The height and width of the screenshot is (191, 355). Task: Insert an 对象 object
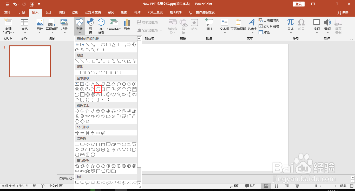coord(264,32)
